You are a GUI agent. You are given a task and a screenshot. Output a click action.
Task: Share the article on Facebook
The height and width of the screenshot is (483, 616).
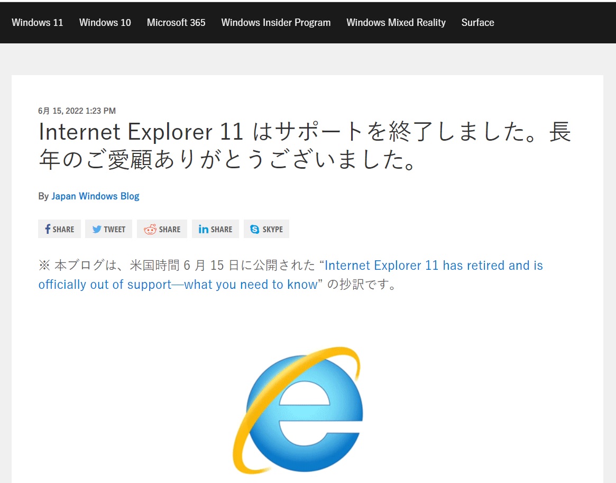59,229
